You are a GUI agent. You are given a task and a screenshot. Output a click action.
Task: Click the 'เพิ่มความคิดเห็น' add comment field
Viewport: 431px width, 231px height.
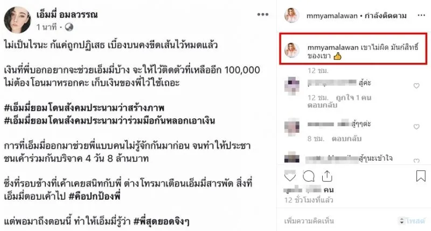[339, 221]
